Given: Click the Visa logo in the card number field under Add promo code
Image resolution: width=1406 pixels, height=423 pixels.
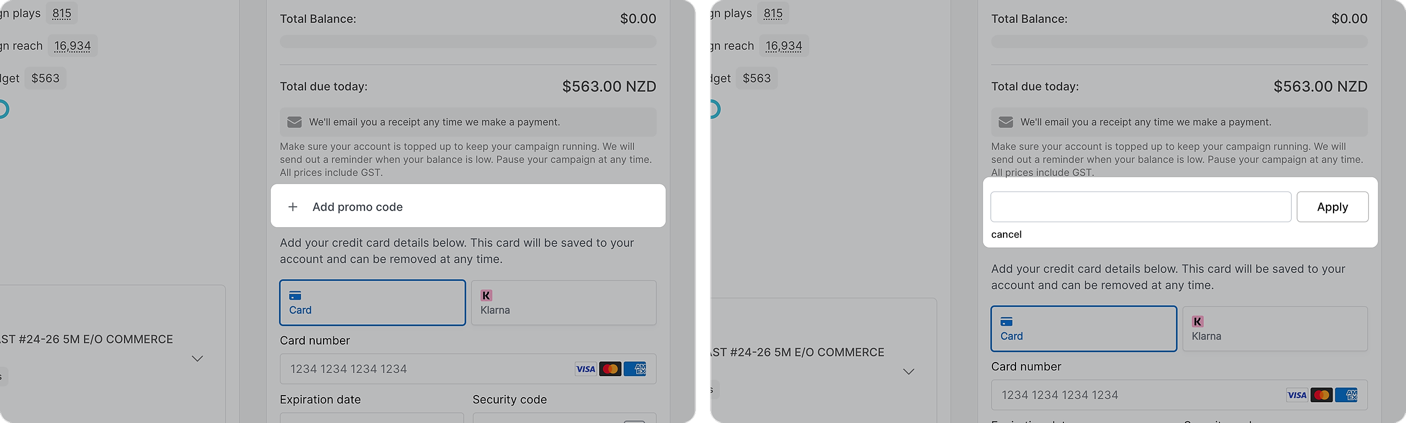Looking at the screenshot, I should pyautogui.click(x=585, y=369).
